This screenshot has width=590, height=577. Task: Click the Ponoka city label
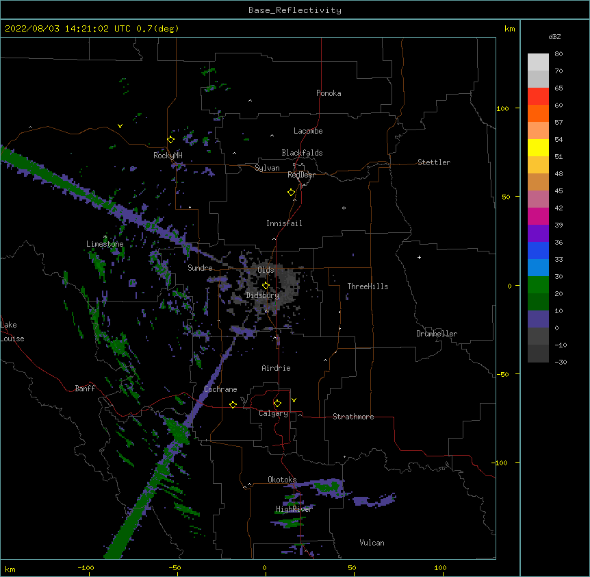[329, 93]
